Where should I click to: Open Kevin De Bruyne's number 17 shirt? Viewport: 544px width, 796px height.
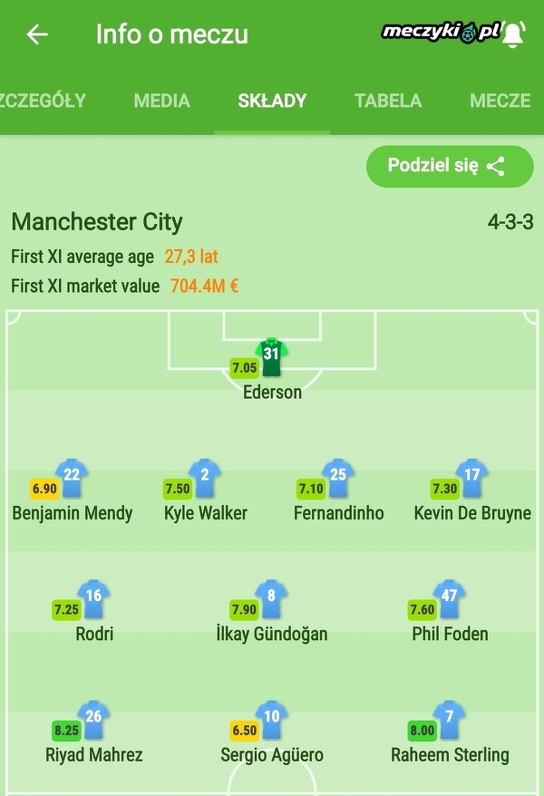click(471, 477)
